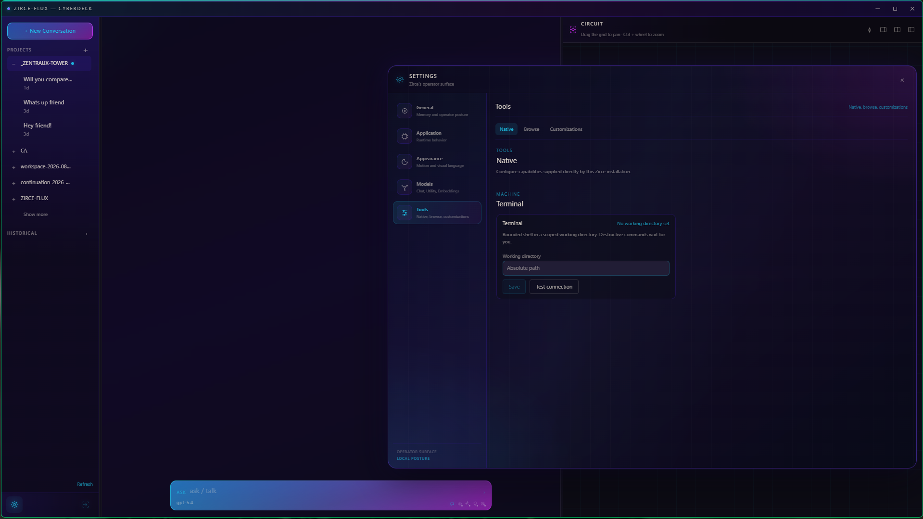Click Save under working directory
Image resolution: width=923 pixels, height=519 pixels.
tap(514, 287)
